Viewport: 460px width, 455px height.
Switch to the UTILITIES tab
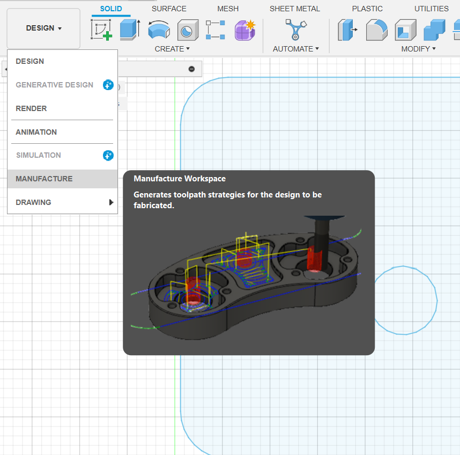click(431, 9)
